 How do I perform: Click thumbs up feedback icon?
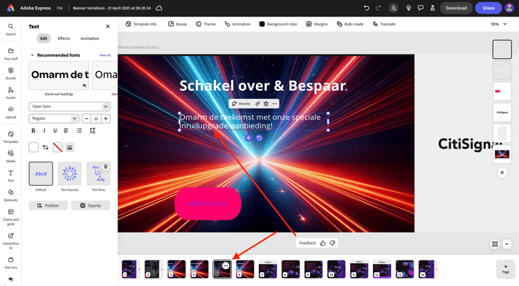pos(323,243)
